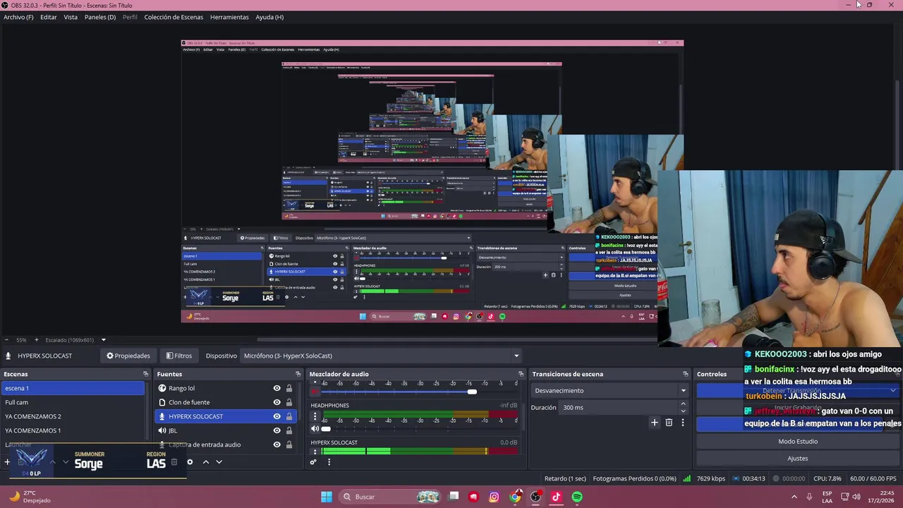
Task: Open Colección de Escenas menu
Action: coord(174,17)
